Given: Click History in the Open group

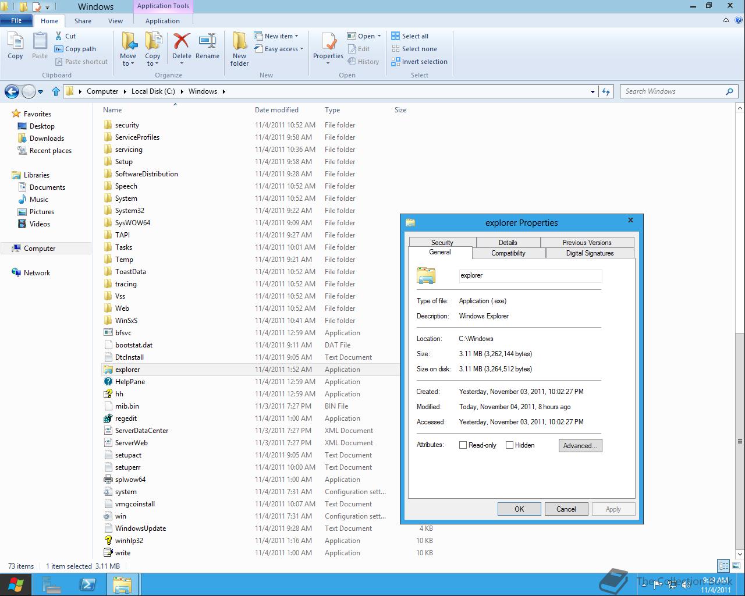Looking at the screenshot, I should pyautogui.click(x=363, y=62).
